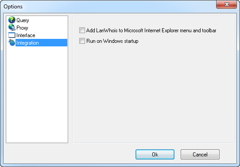
Task: Click the Query question-mark globe icon
Action: click(x=12, y=20)
